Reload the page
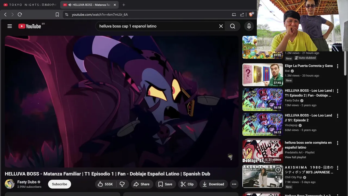 20,14
